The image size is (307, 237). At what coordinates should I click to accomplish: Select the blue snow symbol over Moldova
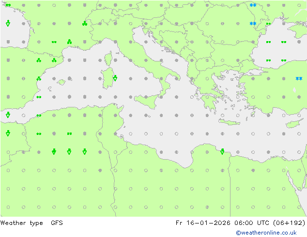tap(253, 24)
